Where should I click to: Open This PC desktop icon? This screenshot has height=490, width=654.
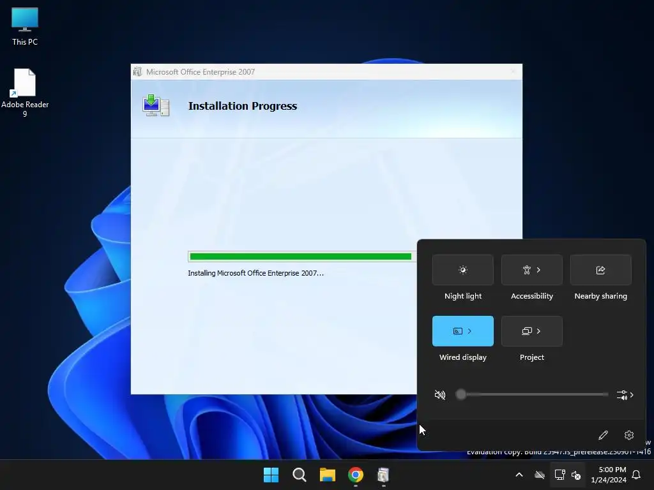pos(25,27)
